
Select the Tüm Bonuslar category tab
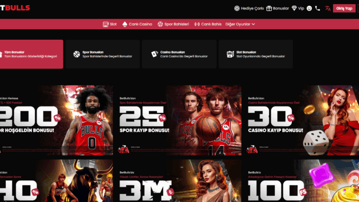31,54
